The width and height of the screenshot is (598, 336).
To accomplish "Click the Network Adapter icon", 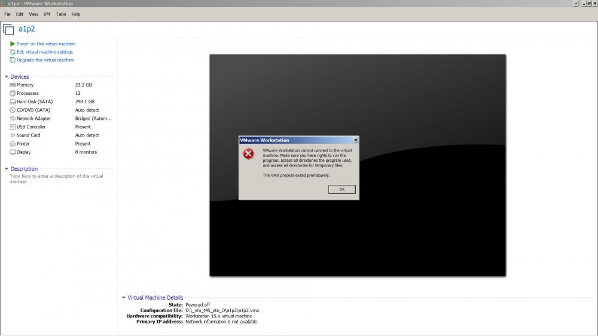I will click(13, 118).
